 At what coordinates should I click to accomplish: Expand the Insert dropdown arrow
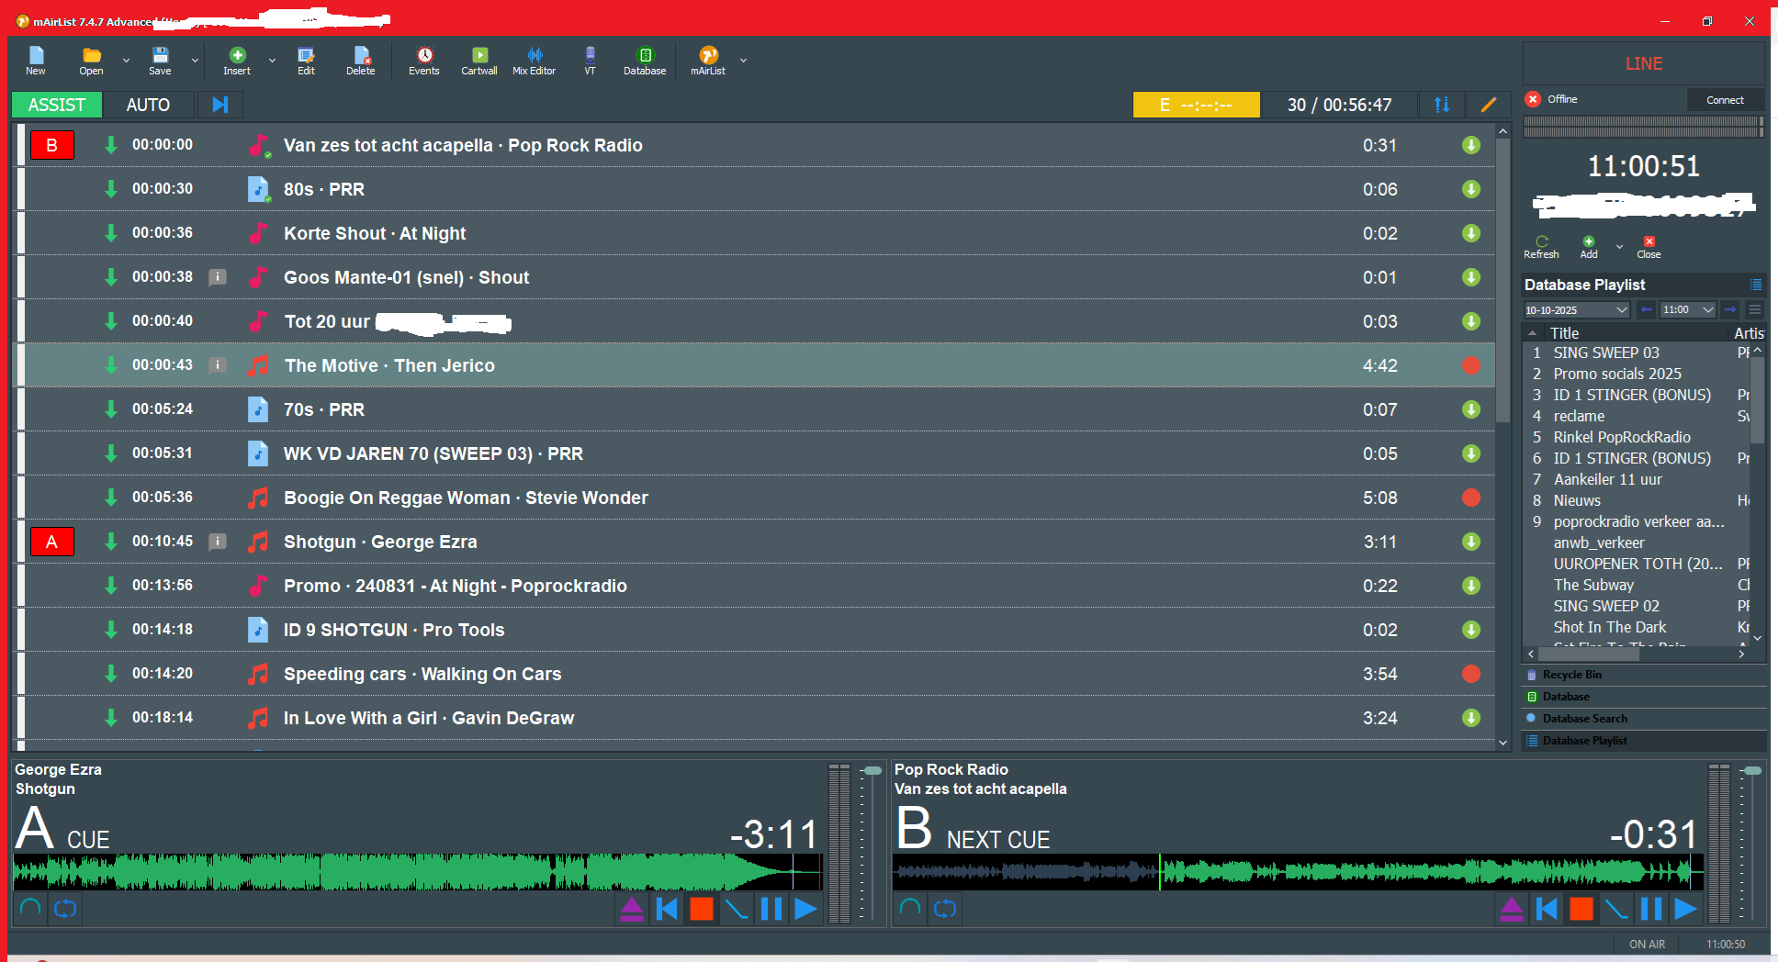pos(272,61)
